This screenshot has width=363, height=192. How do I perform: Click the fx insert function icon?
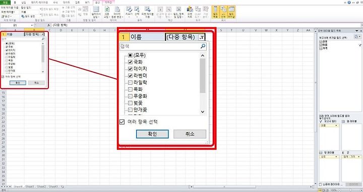[x=48, y=25]
